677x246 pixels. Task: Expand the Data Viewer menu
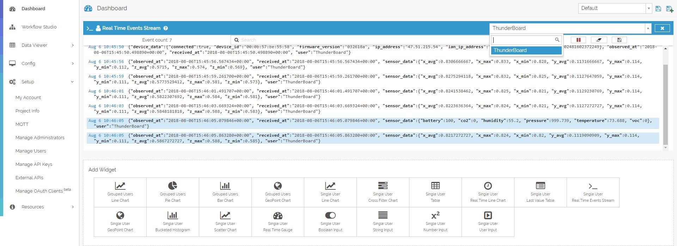[x=42, y=45]
